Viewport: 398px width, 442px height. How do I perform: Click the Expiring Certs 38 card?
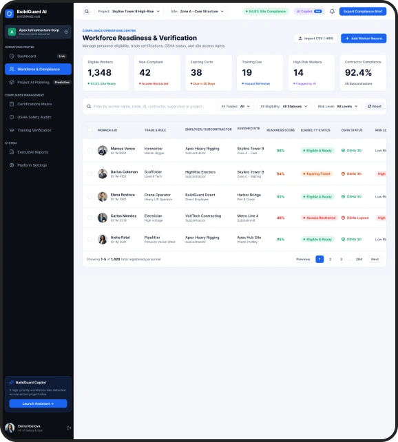pyautogui.click(x=209, y=73)
